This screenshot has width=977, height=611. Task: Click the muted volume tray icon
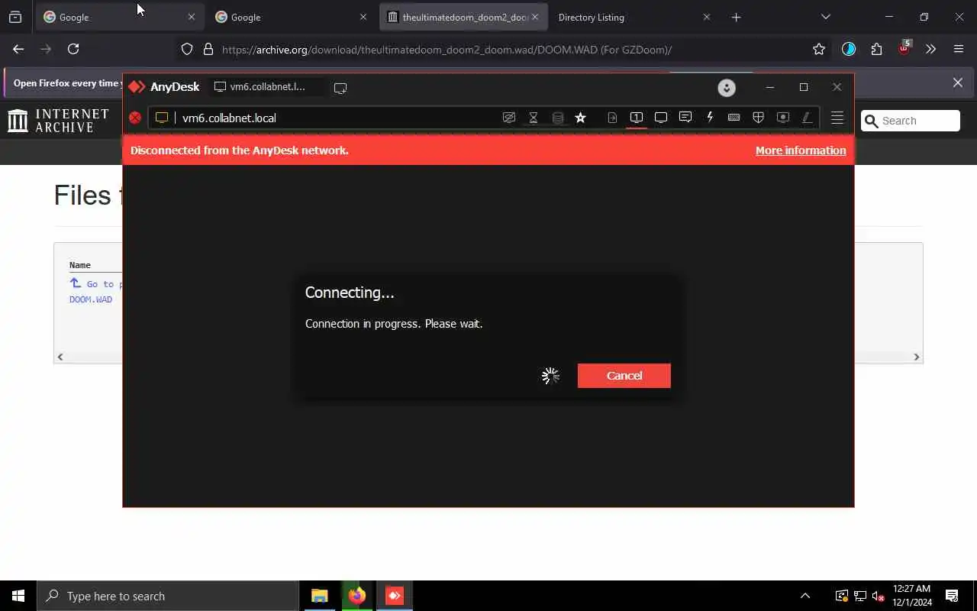[x=879, y=596]
